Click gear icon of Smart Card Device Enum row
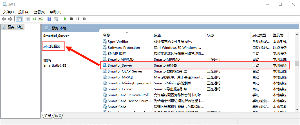This screenshot has height=125, width=300. pyautogui.click(x=105, y=101)
